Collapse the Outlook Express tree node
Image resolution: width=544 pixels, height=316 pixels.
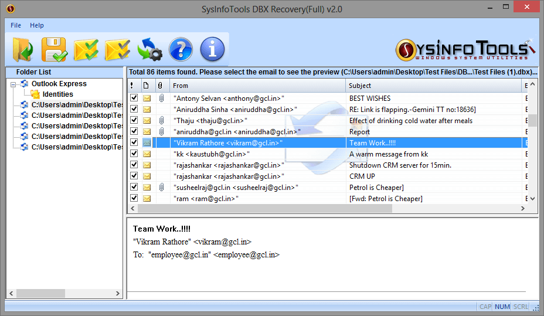point(13,84)
